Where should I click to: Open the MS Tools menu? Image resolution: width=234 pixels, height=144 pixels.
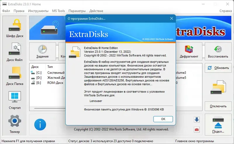[58, 11]
